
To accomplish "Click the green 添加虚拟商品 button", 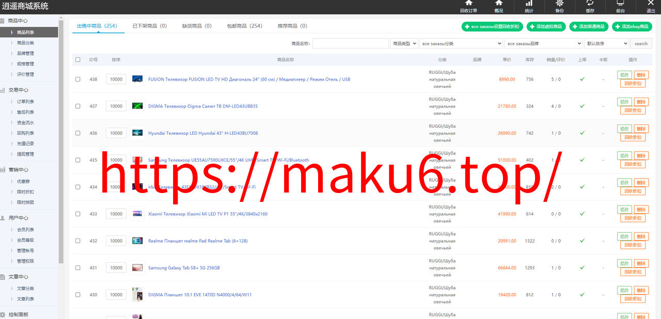I will 546,26.
